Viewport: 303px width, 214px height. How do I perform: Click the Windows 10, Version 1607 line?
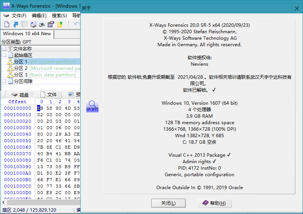coord(199,103)
